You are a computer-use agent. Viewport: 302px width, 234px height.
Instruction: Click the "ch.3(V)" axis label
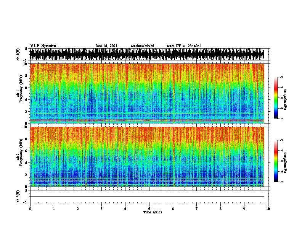(x=18, y=196)
